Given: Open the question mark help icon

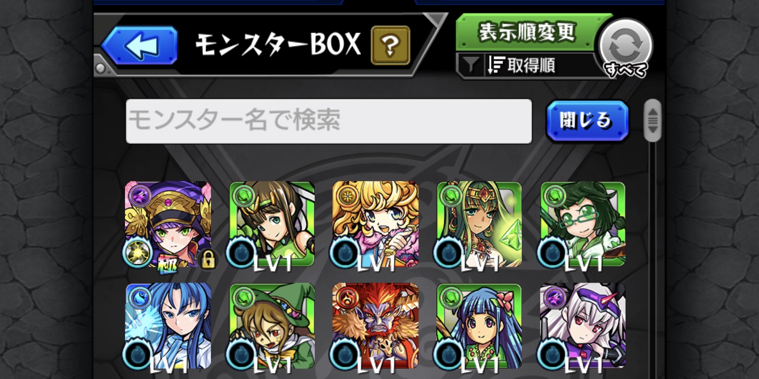Looking at the screenshot, I should click(390, 45).
